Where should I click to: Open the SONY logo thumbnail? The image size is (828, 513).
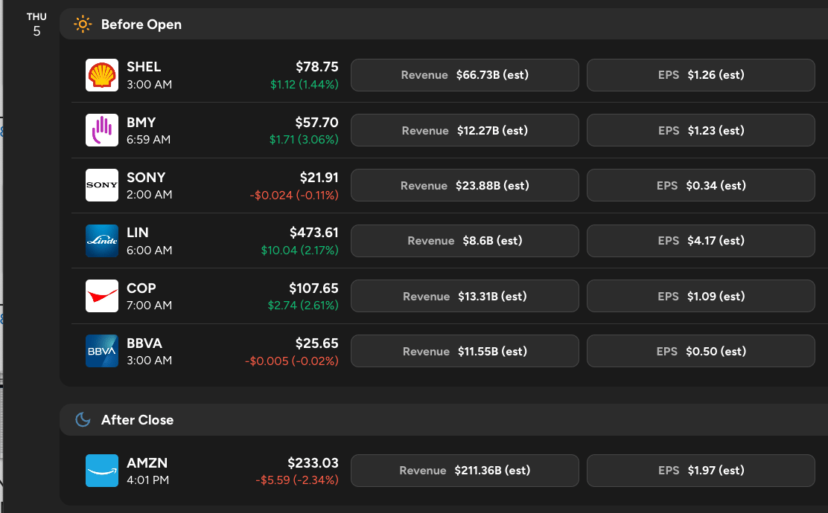[x=102, y=185]
